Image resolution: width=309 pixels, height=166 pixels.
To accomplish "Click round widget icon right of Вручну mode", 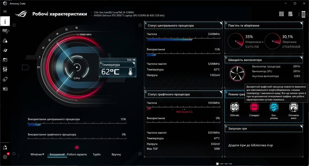I will (x=140, y=154).
